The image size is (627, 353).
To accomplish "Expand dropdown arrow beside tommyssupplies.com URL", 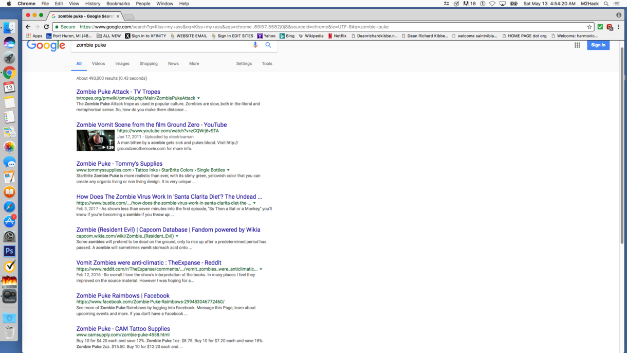I will [x=228, y=170].
